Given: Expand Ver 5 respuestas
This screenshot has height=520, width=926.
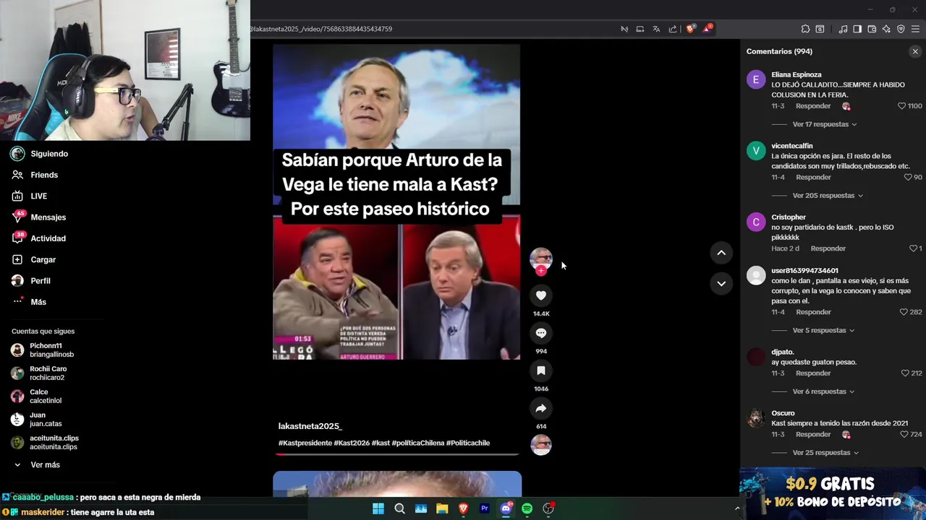Looking at the screenshot, I should [x=824, y=331].
